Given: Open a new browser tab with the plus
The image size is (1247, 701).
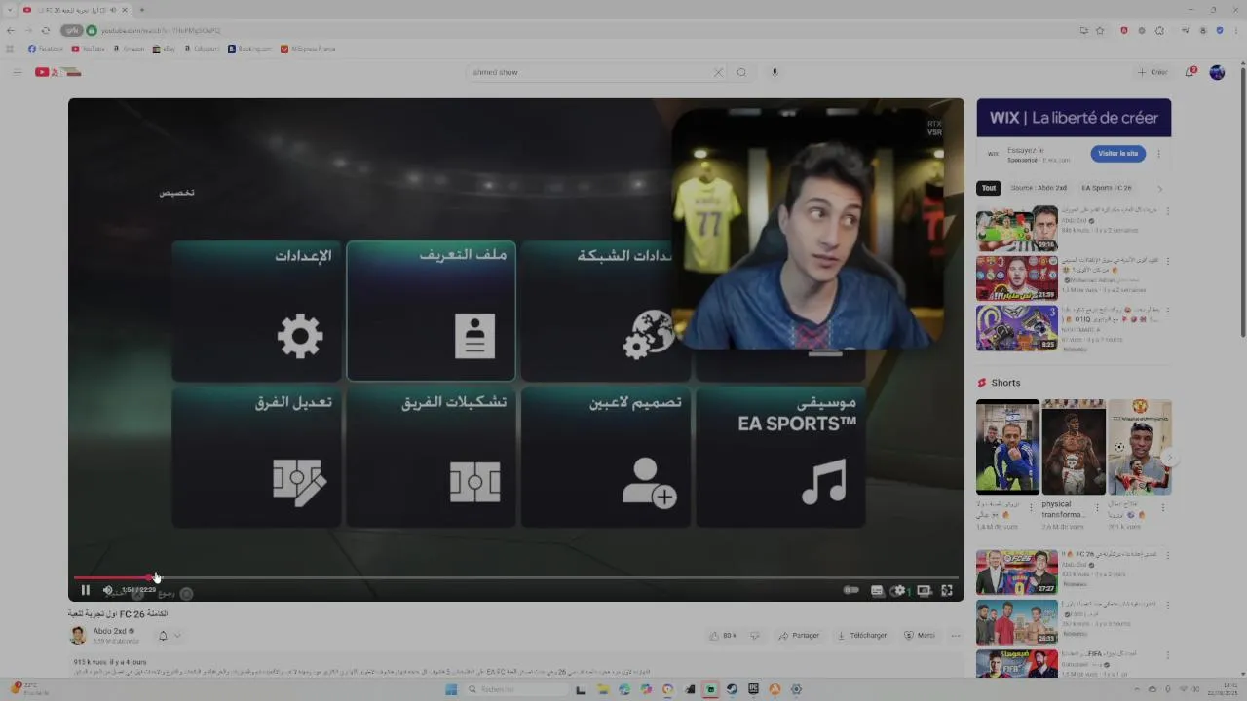Looking at the screenshot, I should [142, 10].
